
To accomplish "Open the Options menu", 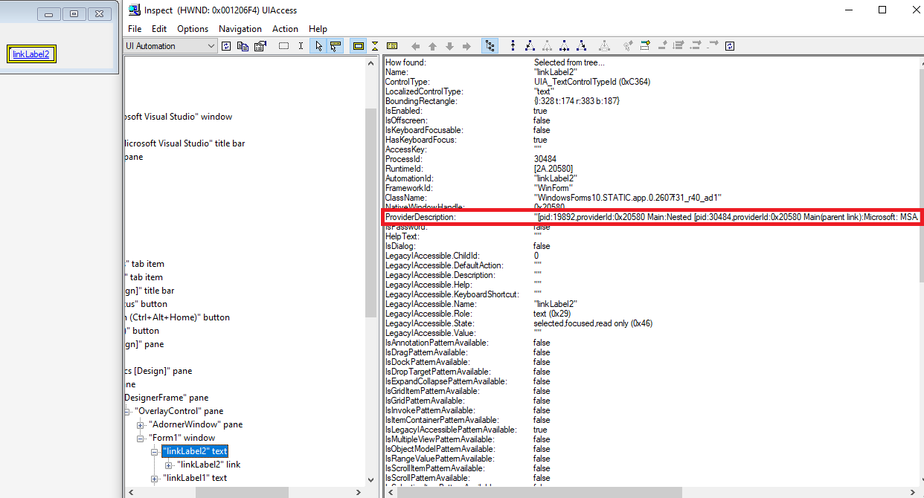I will tap(193, 29).
